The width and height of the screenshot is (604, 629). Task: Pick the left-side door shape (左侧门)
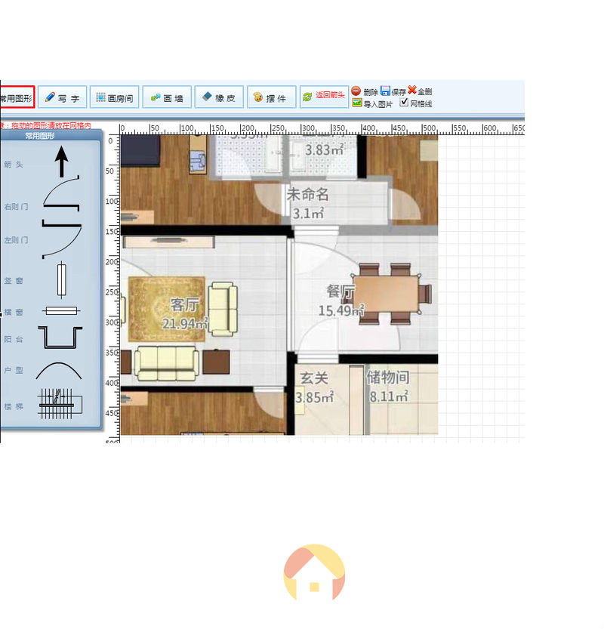click(x=61, y=239)
